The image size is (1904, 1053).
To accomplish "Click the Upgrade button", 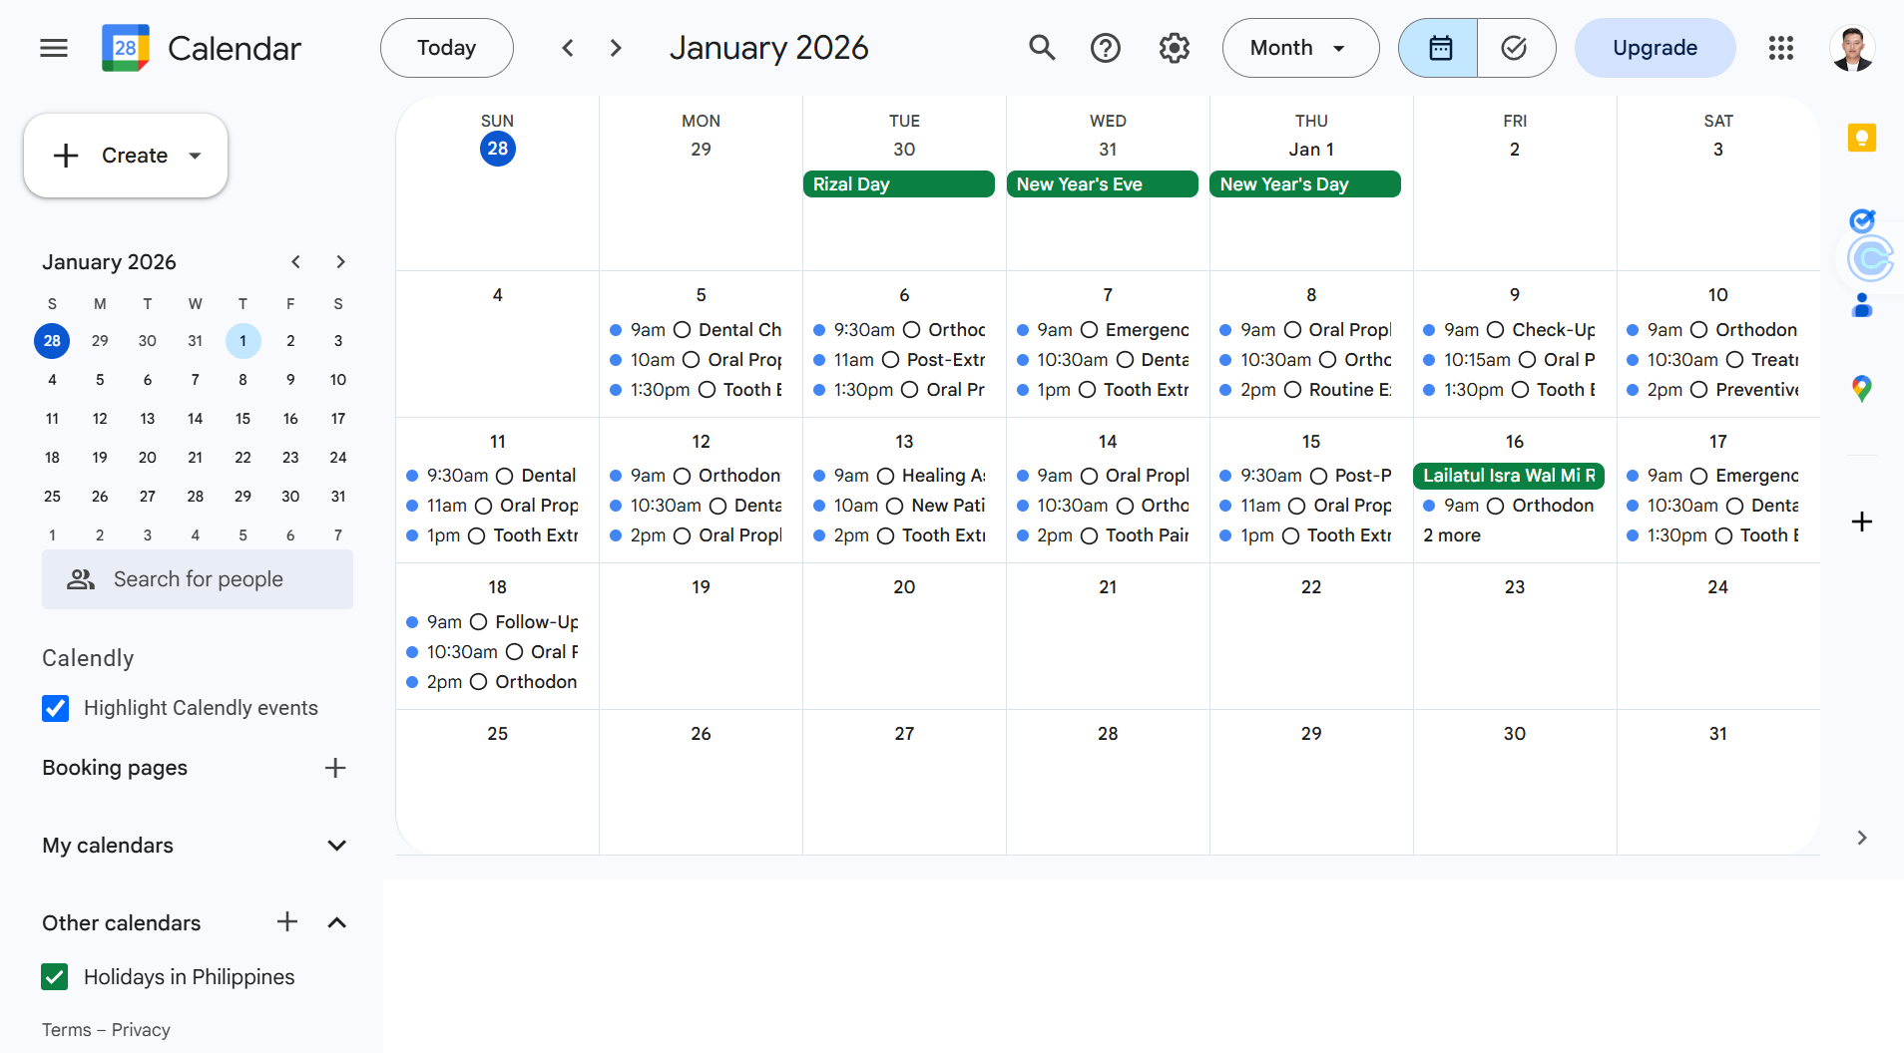I will pyautogui.click(x=1655, y=48).
